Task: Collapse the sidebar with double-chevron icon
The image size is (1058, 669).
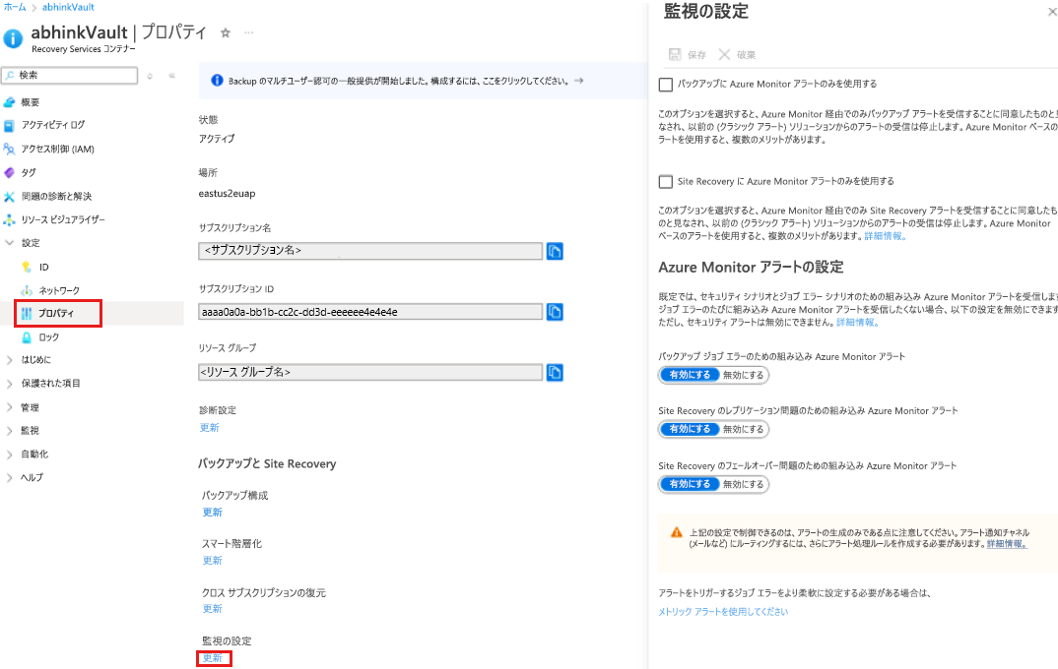Action: 172,76
